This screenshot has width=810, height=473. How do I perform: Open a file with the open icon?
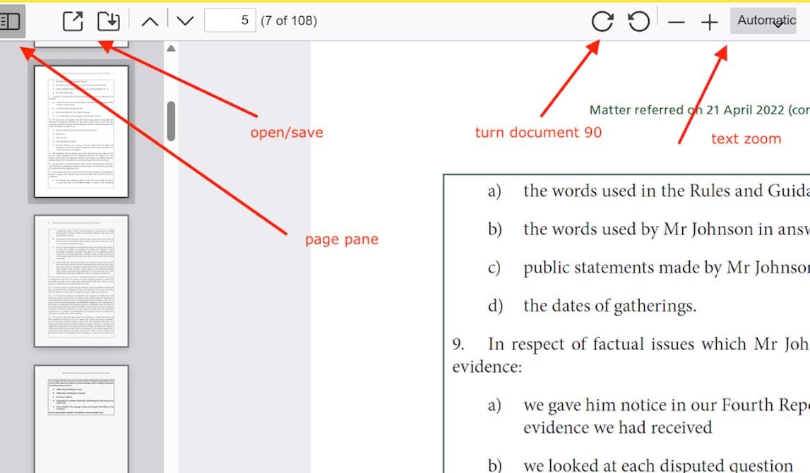(73, 21)
